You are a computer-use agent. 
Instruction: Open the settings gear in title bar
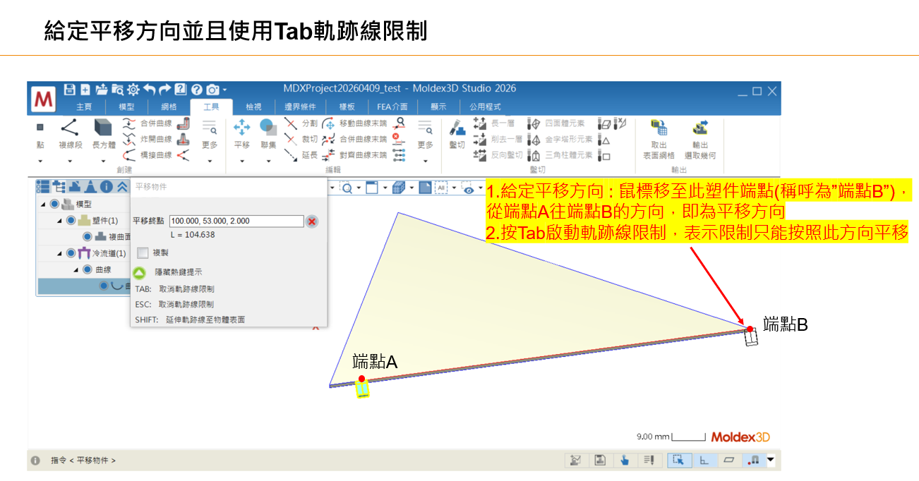[x=133, y=90]
